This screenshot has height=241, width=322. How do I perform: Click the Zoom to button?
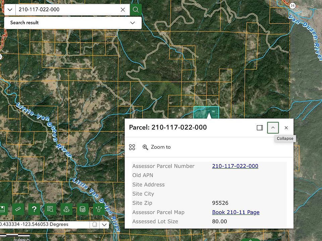157,147
